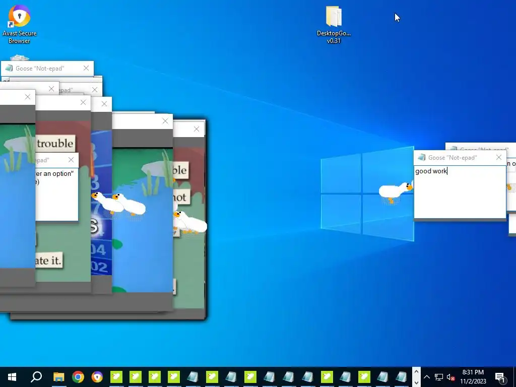Close the front pond meme window with two geese
Screen dimensions: 516x387
click(165, 121)
